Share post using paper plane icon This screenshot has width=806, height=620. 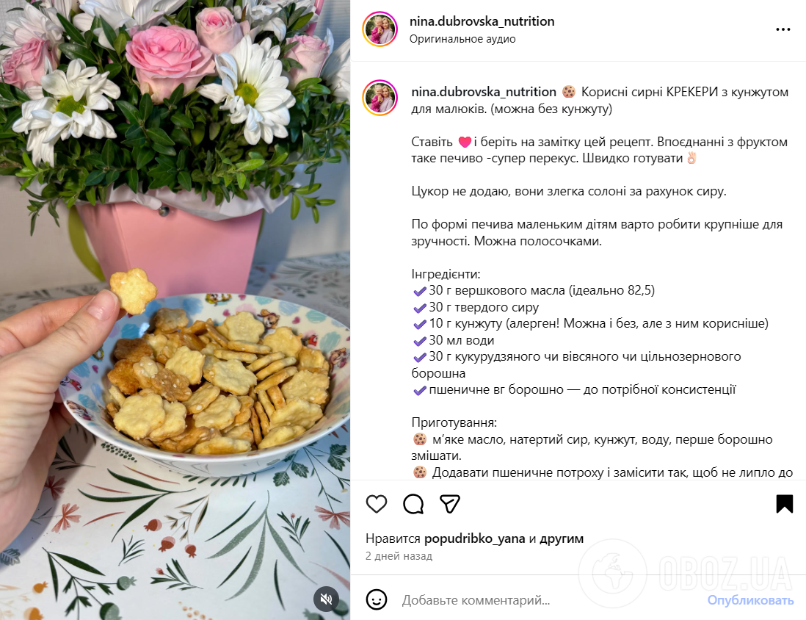click(450, 504)
